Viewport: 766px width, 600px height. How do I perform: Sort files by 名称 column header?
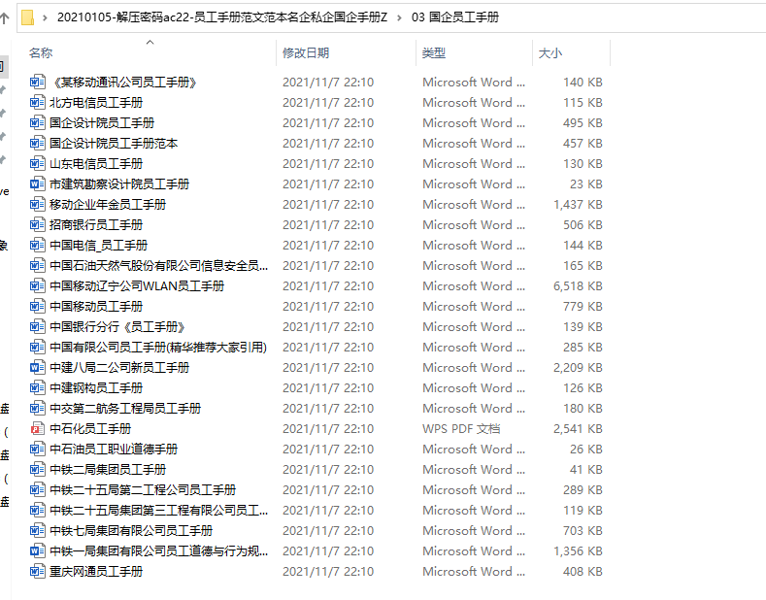tap(41, 52)
